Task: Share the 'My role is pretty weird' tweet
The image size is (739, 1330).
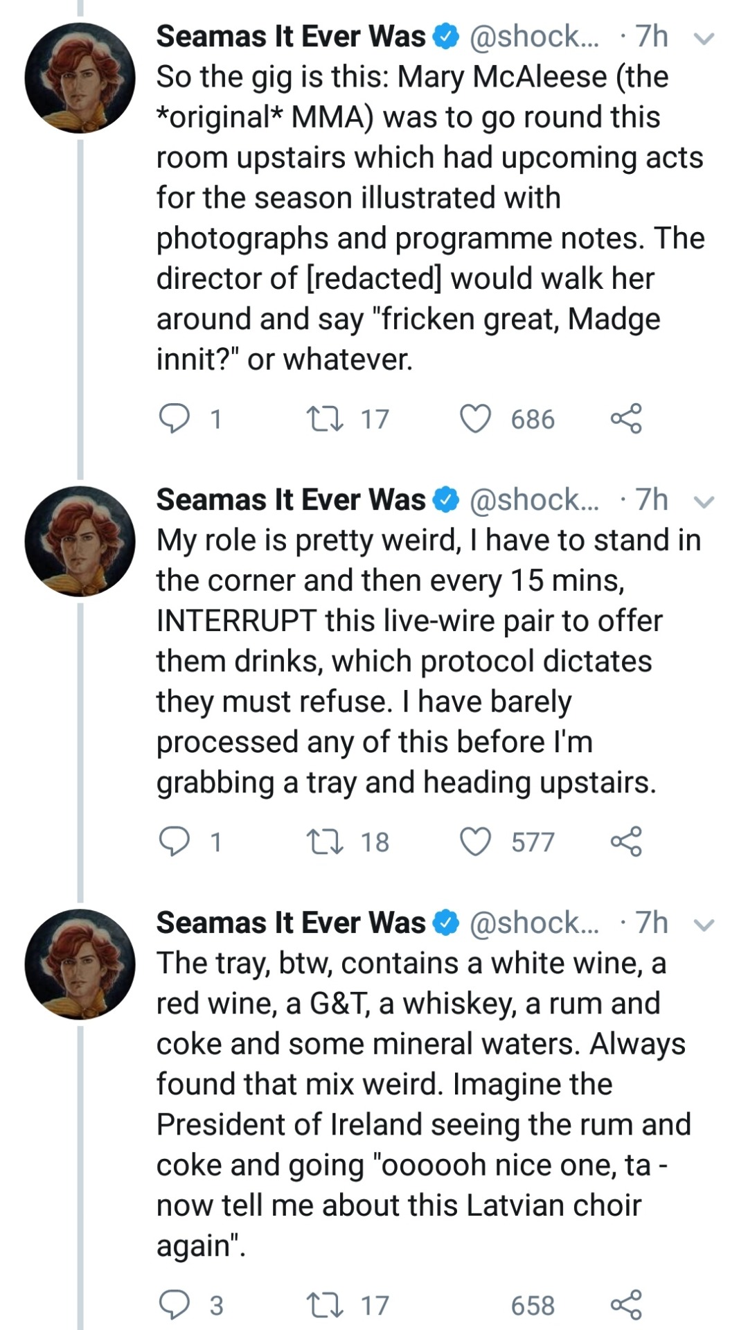Action: click(x=626, y=841)
